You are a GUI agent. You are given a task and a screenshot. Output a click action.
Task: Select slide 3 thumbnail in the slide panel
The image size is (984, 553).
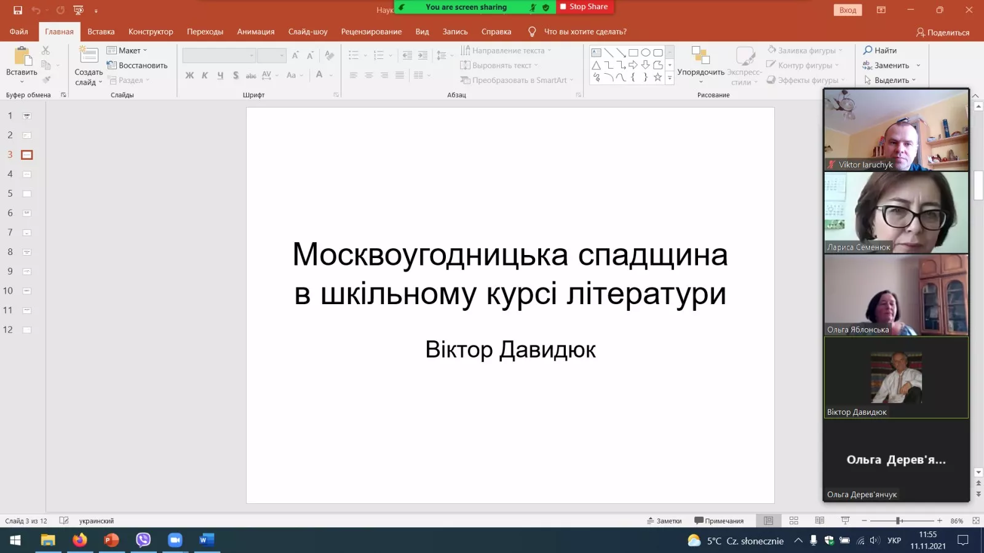point(26,155)
